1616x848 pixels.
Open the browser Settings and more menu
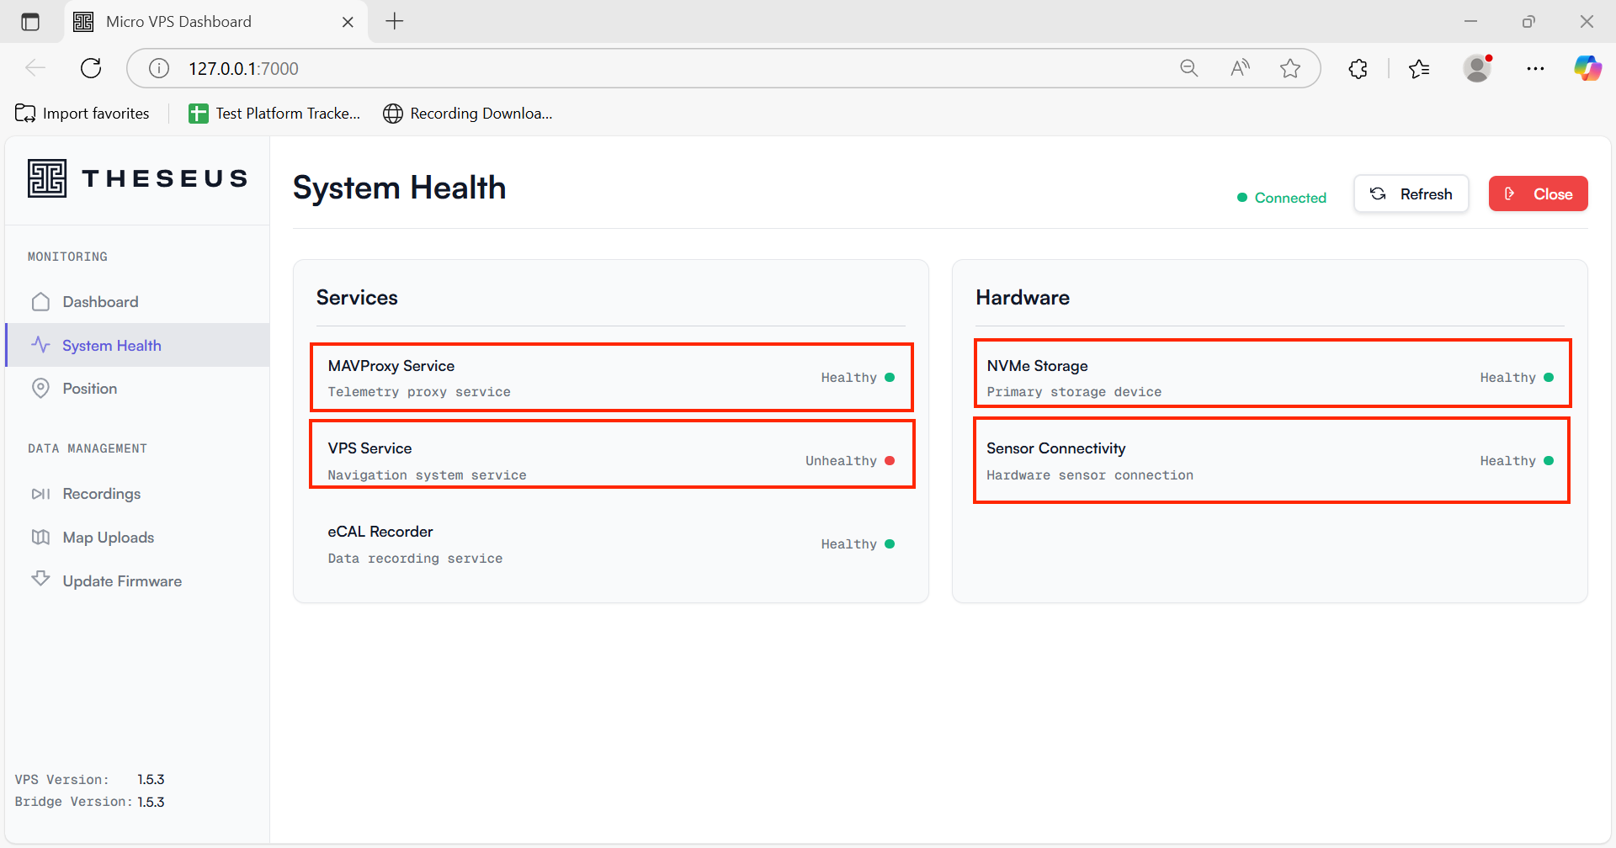(1534, 69)
